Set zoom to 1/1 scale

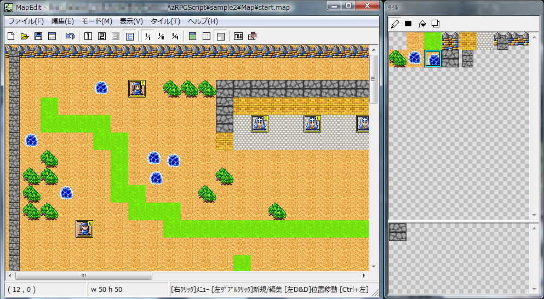[x=148, y=36]
